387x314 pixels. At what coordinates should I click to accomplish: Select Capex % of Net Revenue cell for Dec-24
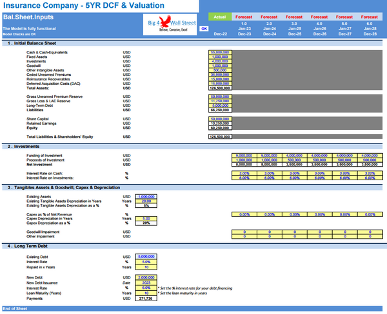[269, 214]
